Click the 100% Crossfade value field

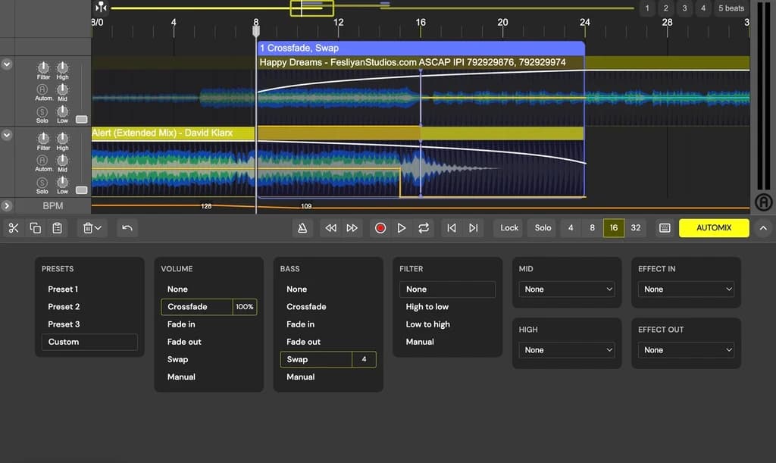pos(245,307)
